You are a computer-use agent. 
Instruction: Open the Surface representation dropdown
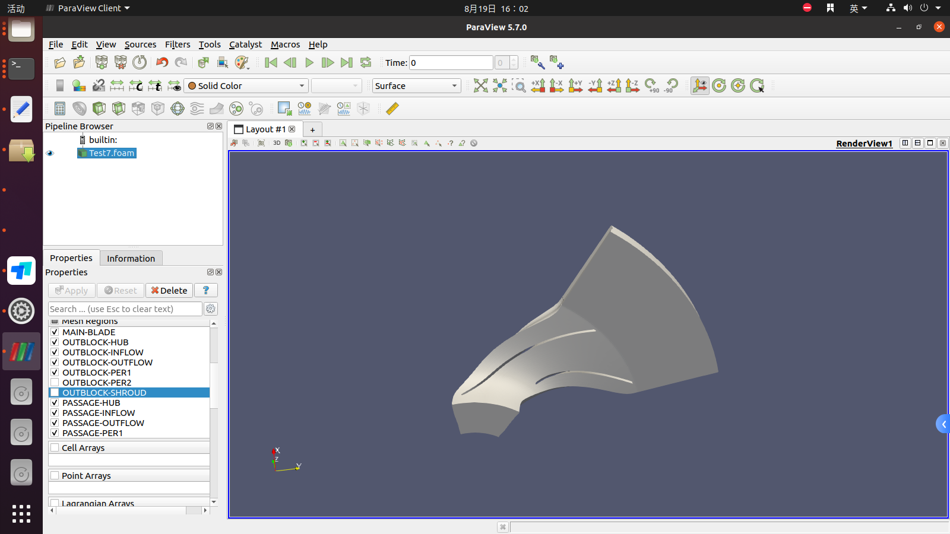click(416, 86)
